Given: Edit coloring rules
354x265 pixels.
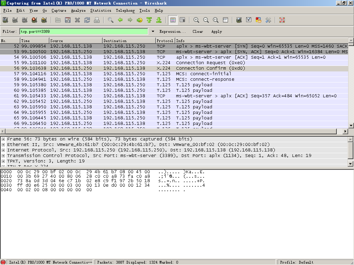Looking at the screenshot, I should (259, 20).
